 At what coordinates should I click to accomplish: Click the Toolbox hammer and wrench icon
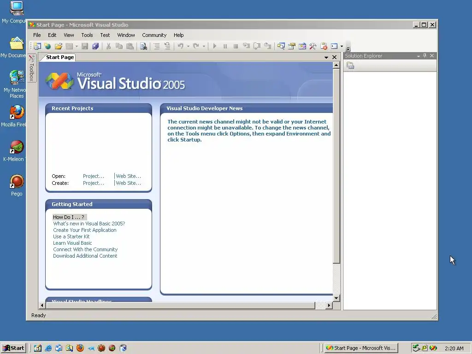313,46
